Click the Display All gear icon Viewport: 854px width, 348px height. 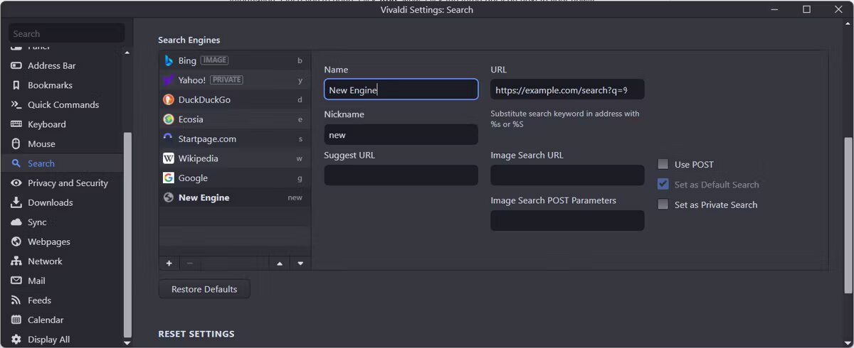pyautogui.click(x=16, y=339)
